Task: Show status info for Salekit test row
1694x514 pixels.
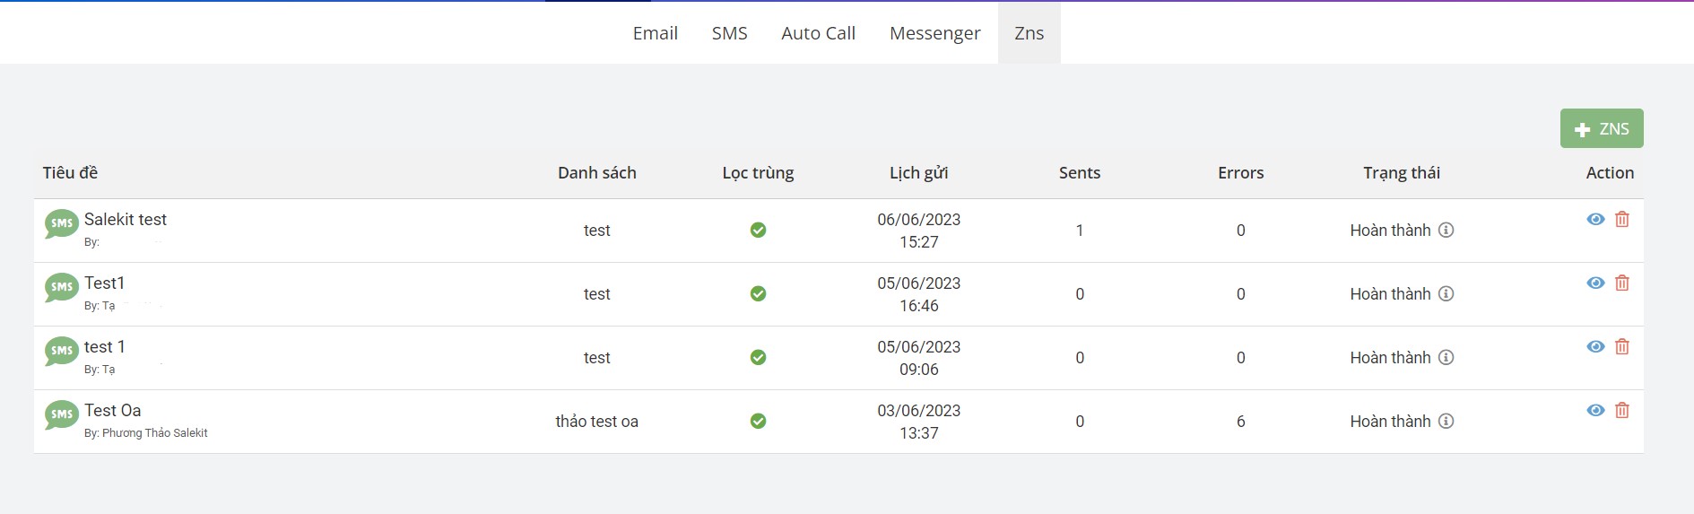Action: coord(1446,230)
